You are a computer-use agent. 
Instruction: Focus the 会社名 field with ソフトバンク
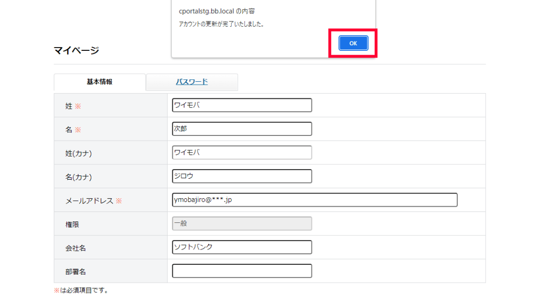[242, 247]
